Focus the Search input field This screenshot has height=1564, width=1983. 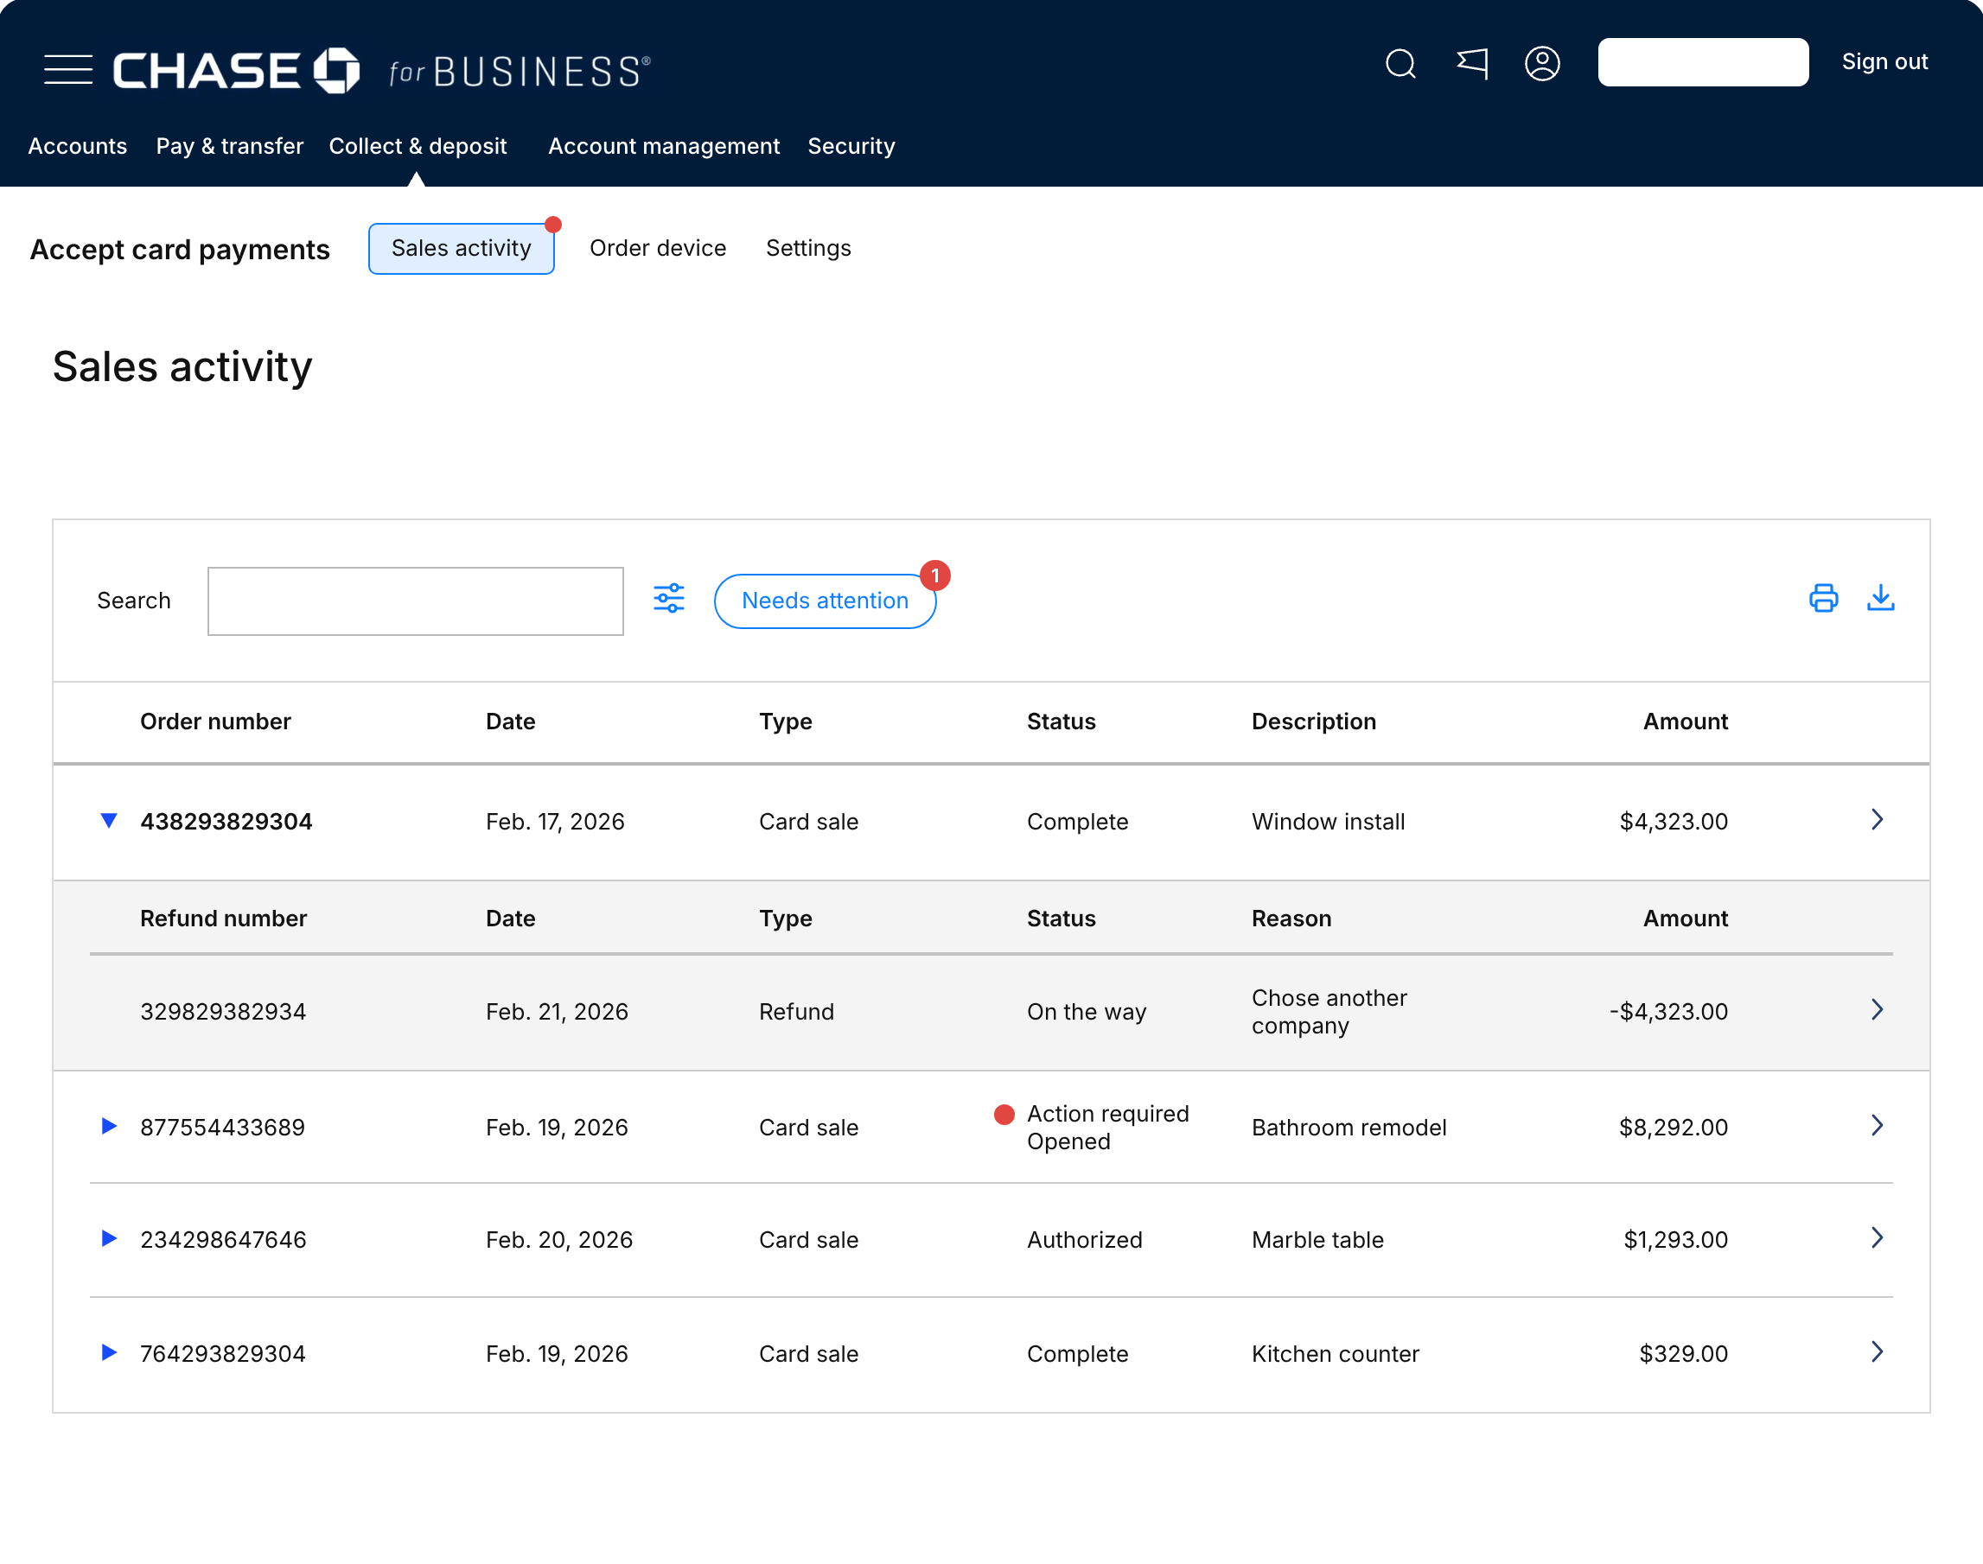(415, 601)
